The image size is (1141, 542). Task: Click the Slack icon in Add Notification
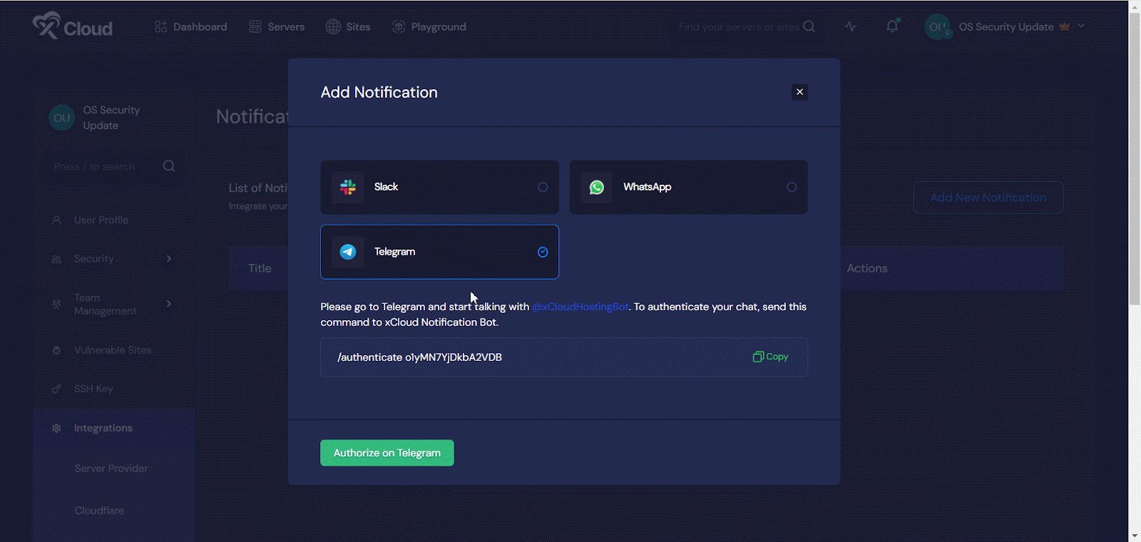[347, 187]
